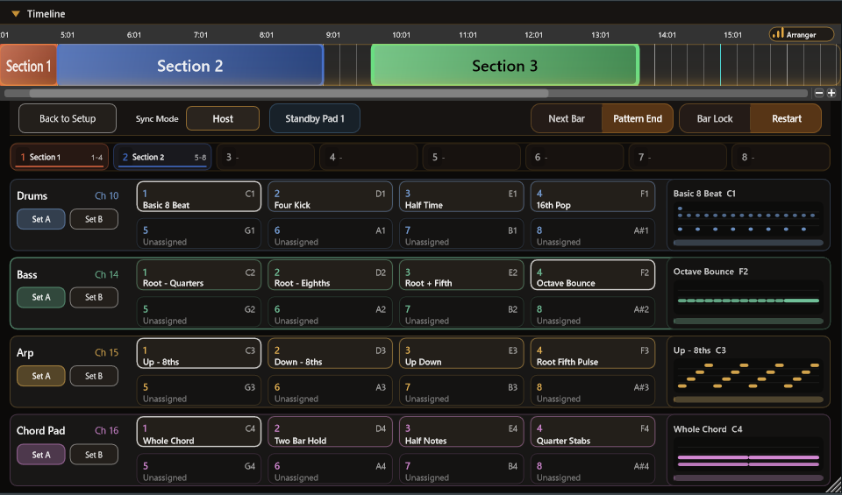842x495 pixels.
Task: Select the Section 1 timeline block
Action: click(x=28, y=66)
